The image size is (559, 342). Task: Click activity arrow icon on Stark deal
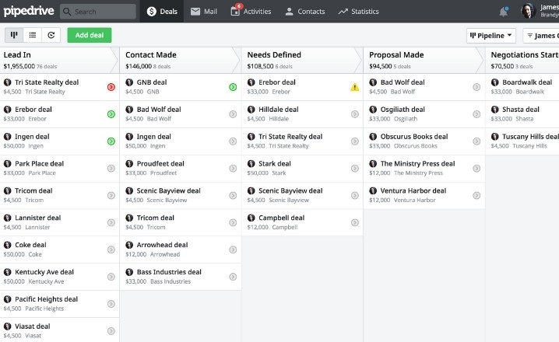[355, 169]
